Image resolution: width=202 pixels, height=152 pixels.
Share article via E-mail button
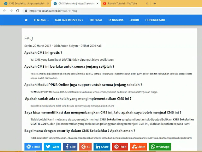pyautogui.click(x=33, y=147)
